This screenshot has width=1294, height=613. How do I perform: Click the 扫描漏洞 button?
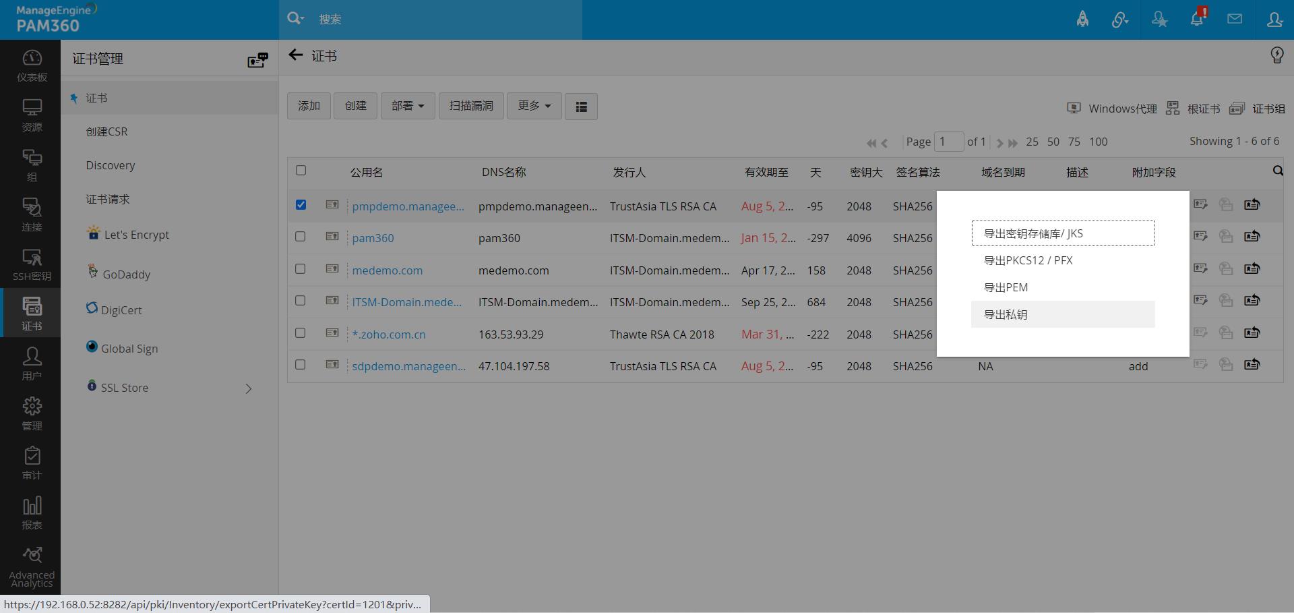tap(471, 106)
